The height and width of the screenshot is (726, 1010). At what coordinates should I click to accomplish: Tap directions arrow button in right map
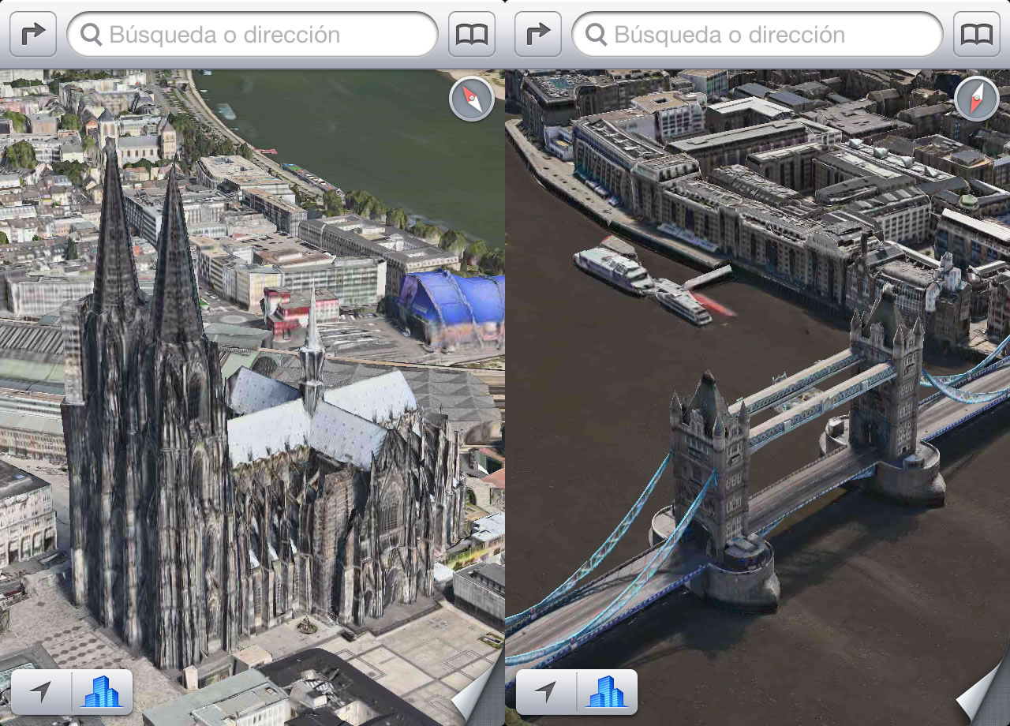537,35
